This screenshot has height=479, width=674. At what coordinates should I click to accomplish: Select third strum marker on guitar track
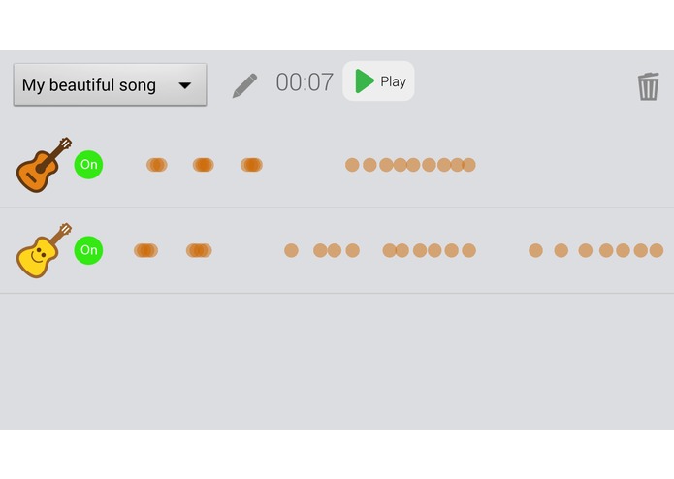[x=251, y=165]
